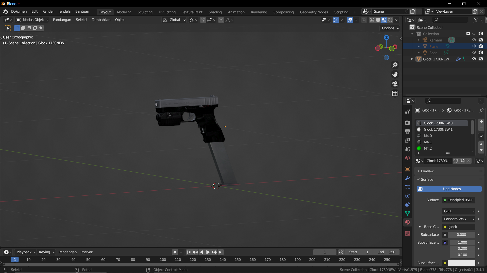Image resolution: width=487 pixels, height=273 pixels.
Task: Uncheck the Collection exclude checkbox
Action: tap(468, 34)
